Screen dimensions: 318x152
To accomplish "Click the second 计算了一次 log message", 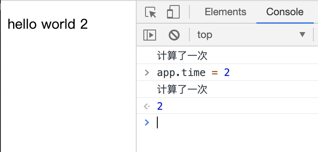I will click(182, 90).
